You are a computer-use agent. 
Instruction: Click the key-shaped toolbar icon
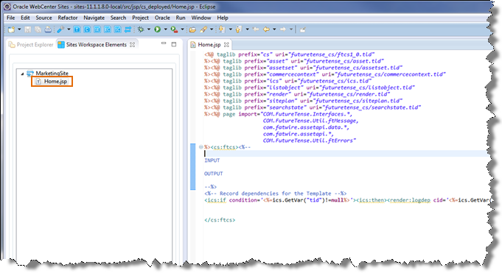tap(60, 29)
